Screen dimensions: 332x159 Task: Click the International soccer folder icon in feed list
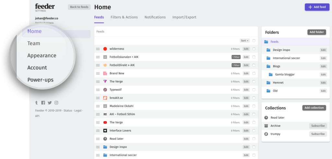coord(105,155)
